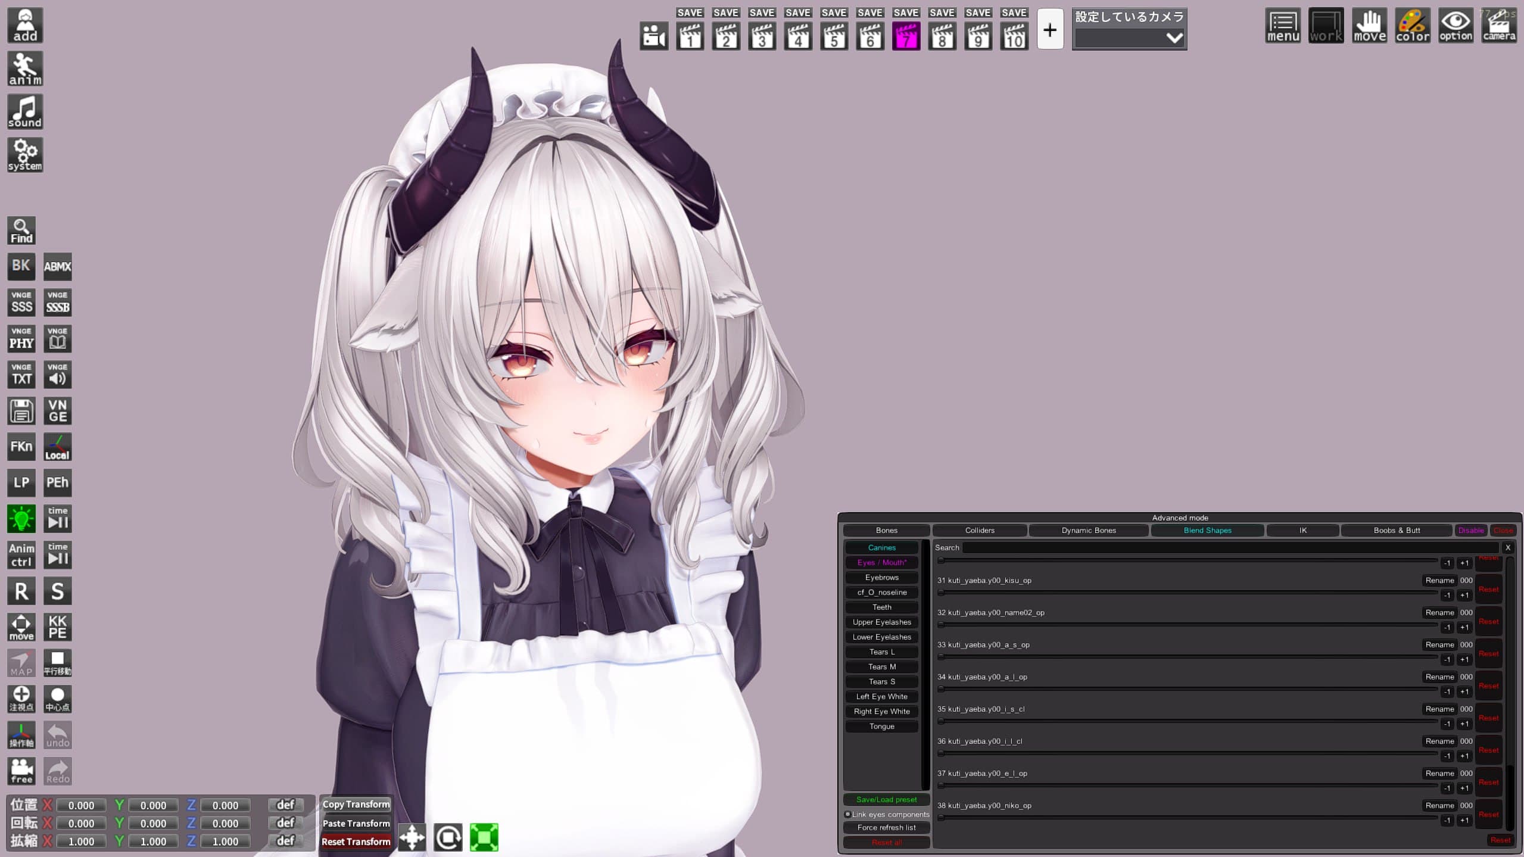Click the Find magnifier icon
Image resolution: width=1524 pixels, height=857 pixels.
(x=21, y=230)
